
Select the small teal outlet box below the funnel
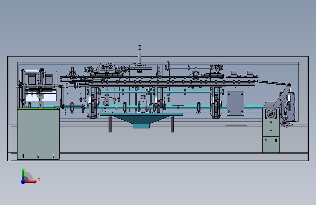(x=141, y=126)
